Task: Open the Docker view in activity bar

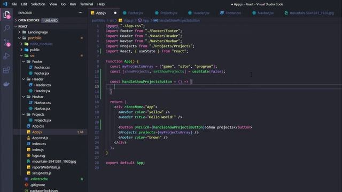Action: tap(6, 84)
